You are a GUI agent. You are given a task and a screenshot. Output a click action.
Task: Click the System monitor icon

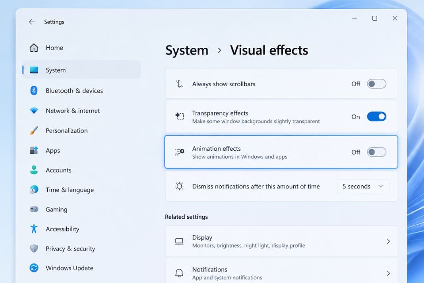point(34,70)
